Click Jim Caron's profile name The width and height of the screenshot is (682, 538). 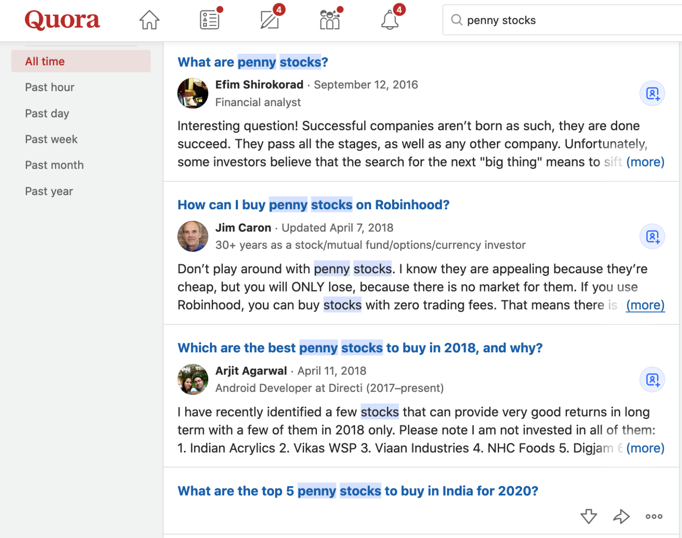243,227
